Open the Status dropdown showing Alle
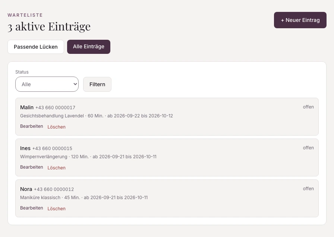The width and height of the screenshot is (334, 237). pos(47,84)
